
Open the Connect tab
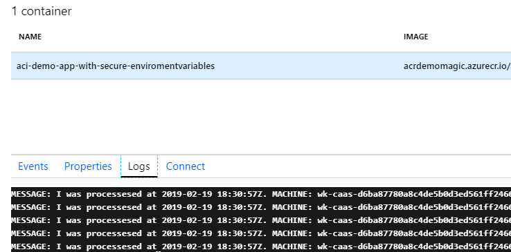(x=186, y=166)
